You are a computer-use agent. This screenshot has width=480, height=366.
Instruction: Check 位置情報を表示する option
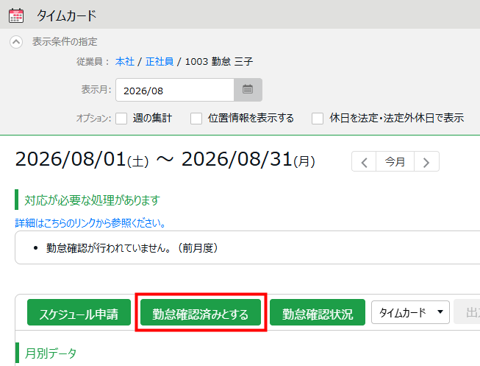[196, 119]
